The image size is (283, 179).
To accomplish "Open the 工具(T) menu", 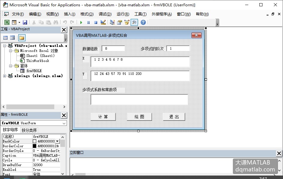I will [140, 14].
